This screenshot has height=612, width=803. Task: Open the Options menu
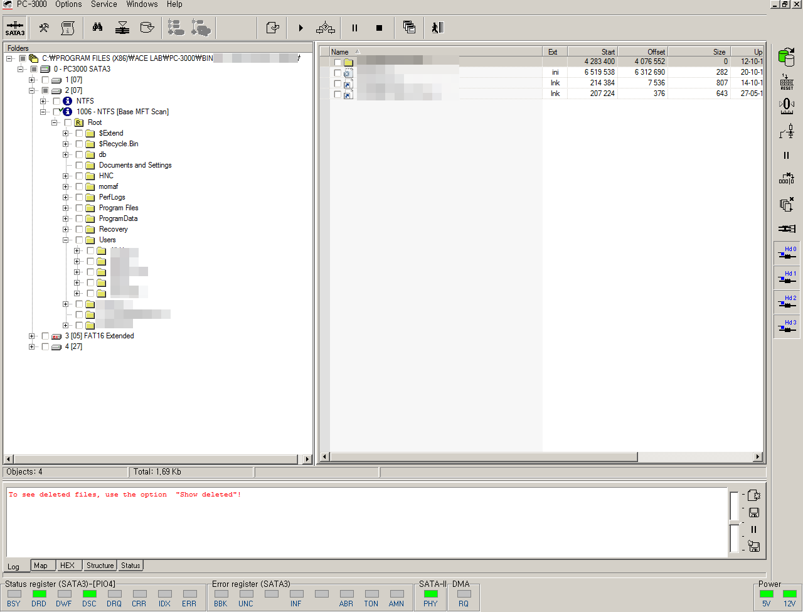click(x=68, y=4)
